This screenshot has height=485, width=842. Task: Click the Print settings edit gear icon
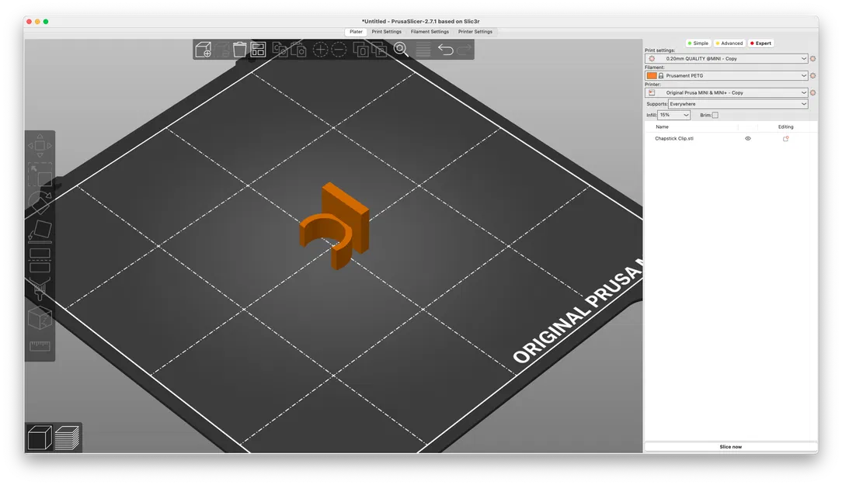(812, 58)
